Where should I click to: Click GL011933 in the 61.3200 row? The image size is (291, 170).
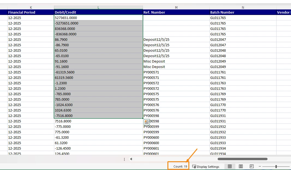pos(218,143)
